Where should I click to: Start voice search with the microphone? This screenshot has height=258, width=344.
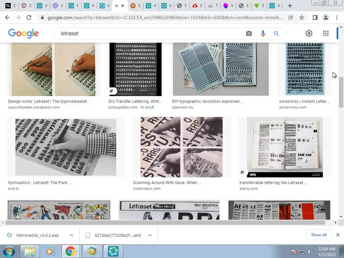coord(263,33)
